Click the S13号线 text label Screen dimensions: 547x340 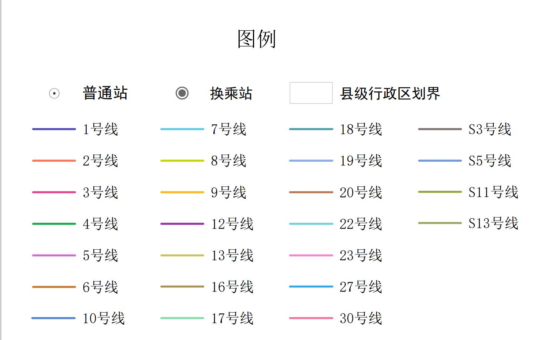click(493, 223)
